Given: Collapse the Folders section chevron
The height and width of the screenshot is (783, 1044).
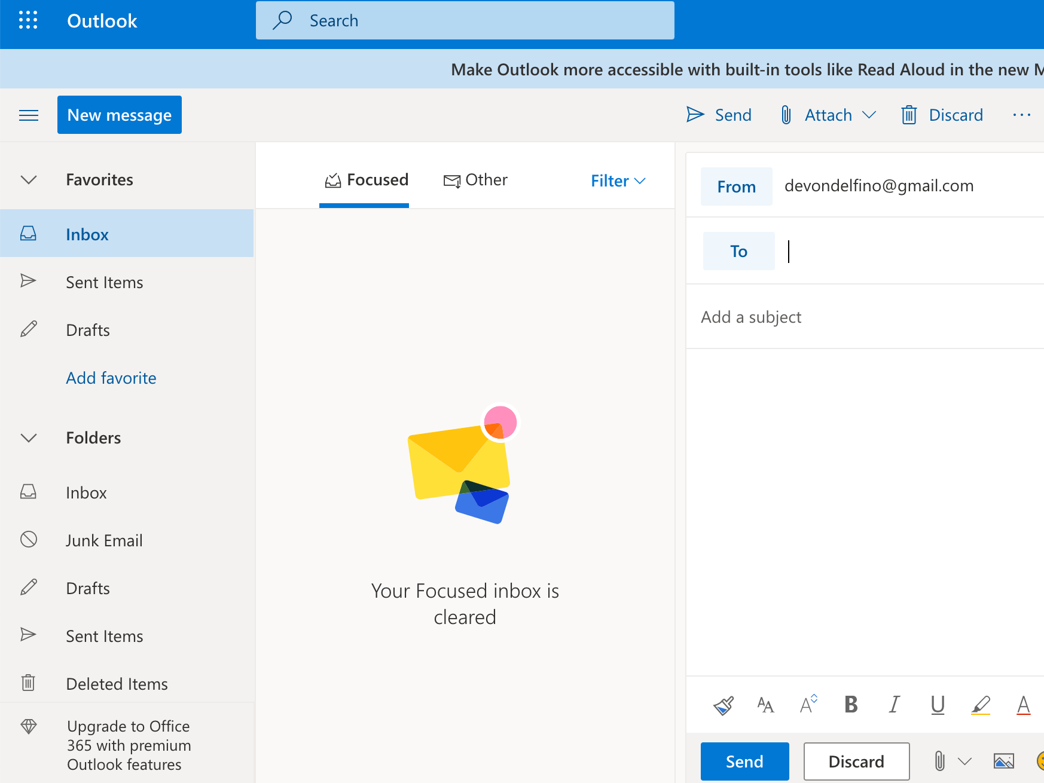Looking at the screenshot, I should coord(29,438).
